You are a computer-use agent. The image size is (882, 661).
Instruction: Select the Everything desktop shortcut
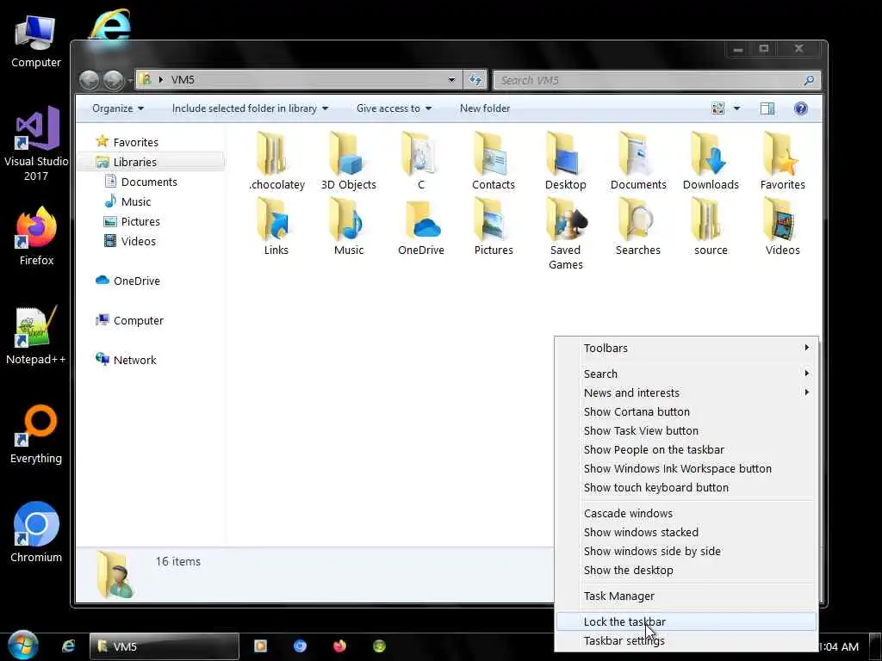coord(36,435)
